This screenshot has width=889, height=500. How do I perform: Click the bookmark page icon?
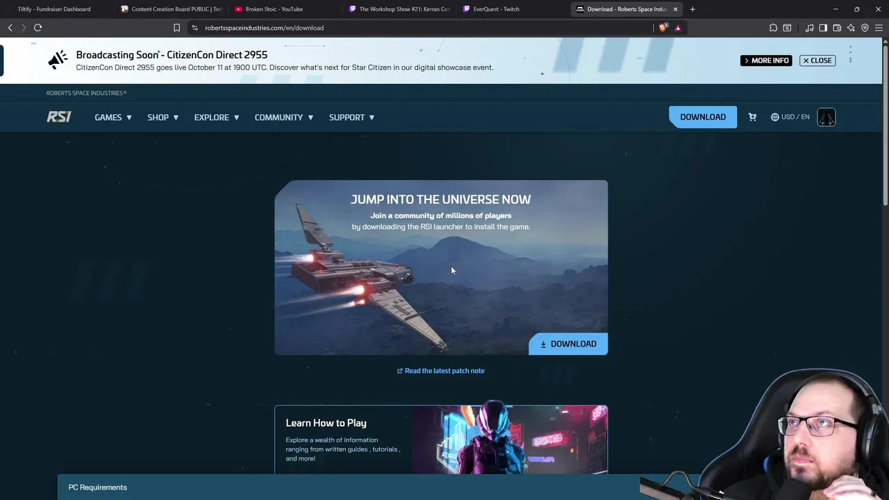click(x=176, y=28)
